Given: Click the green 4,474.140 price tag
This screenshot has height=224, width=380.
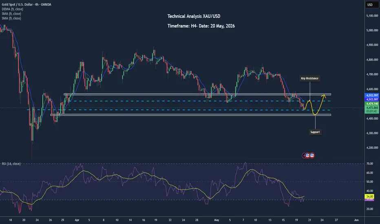Looking at the screenshot, I should pos(372,103).
